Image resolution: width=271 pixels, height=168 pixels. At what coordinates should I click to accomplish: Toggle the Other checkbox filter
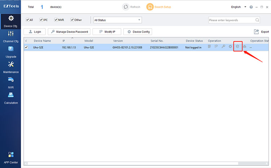72,20
